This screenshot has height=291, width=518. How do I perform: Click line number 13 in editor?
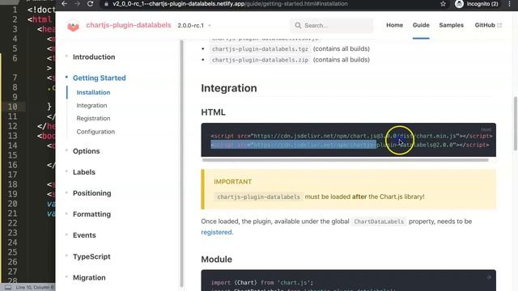[x=12, y=136]
